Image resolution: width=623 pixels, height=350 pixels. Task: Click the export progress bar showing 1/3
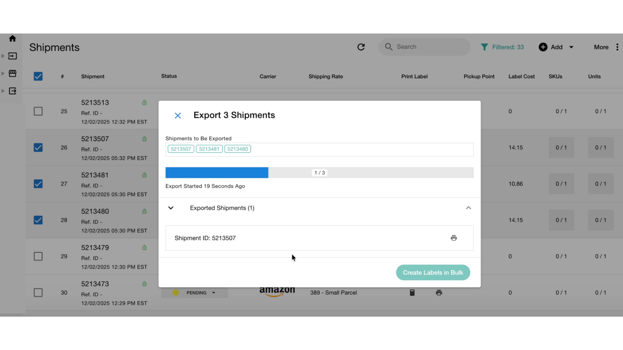click(319, 172)
